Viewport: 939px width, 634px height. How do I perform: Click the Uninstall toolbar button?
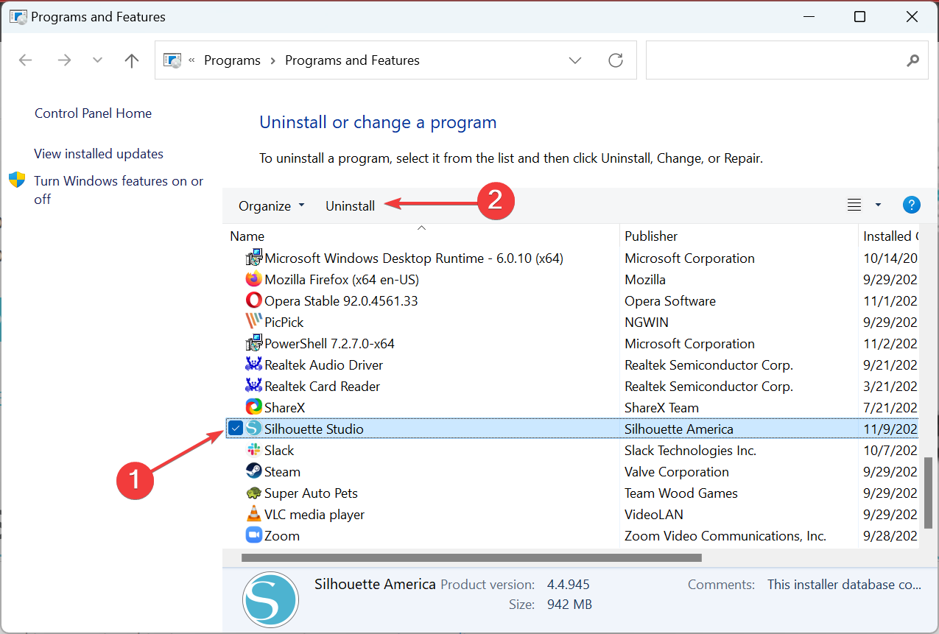(351, 206)
